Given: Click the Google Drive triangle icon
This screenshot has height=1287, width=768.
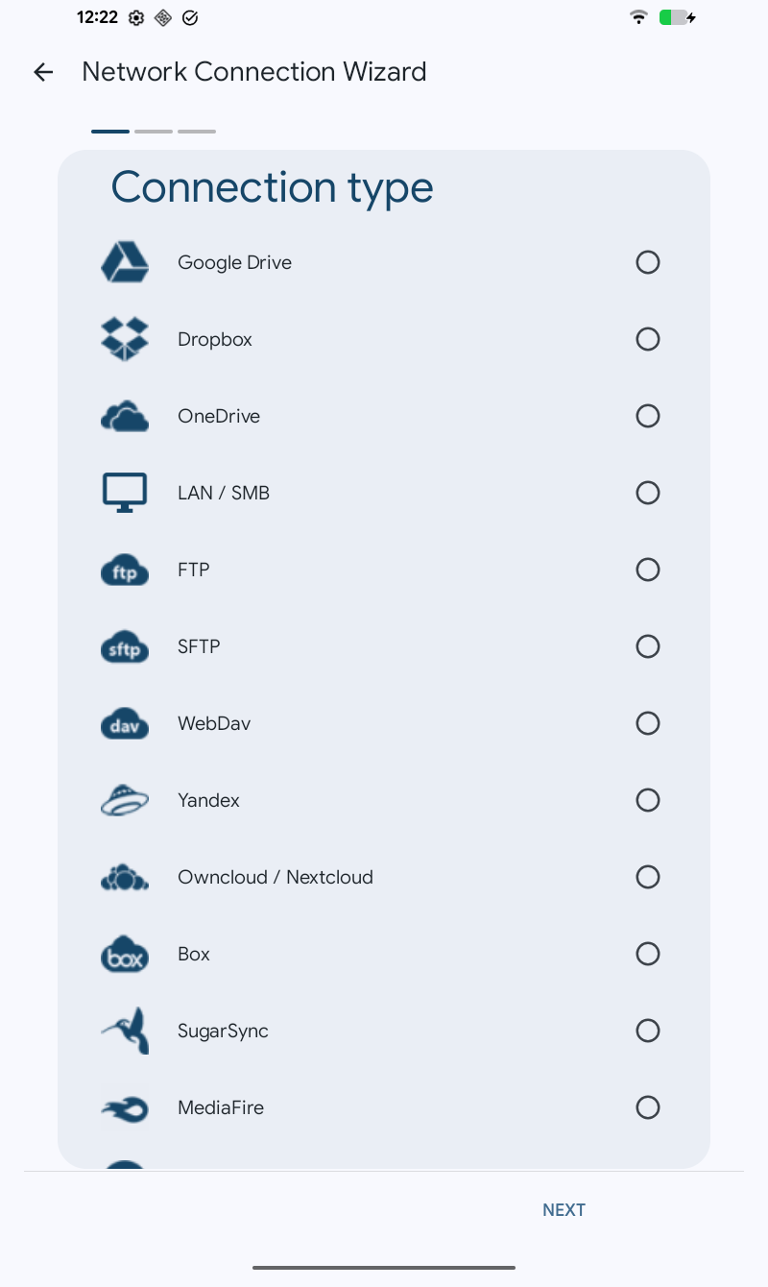Looking at the screenshot, I should [125, 262].
